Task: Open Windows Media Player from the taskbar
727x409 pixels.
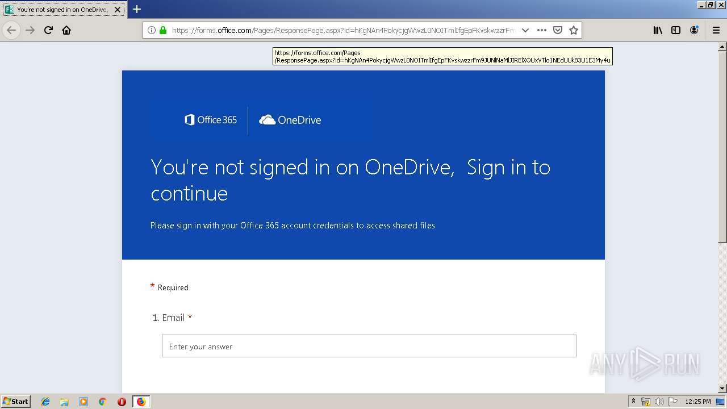Action: coord(83,402)
